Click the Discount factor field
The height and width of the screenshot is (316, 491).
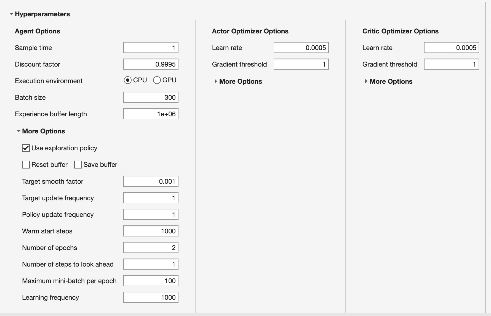tap(151, 64)
